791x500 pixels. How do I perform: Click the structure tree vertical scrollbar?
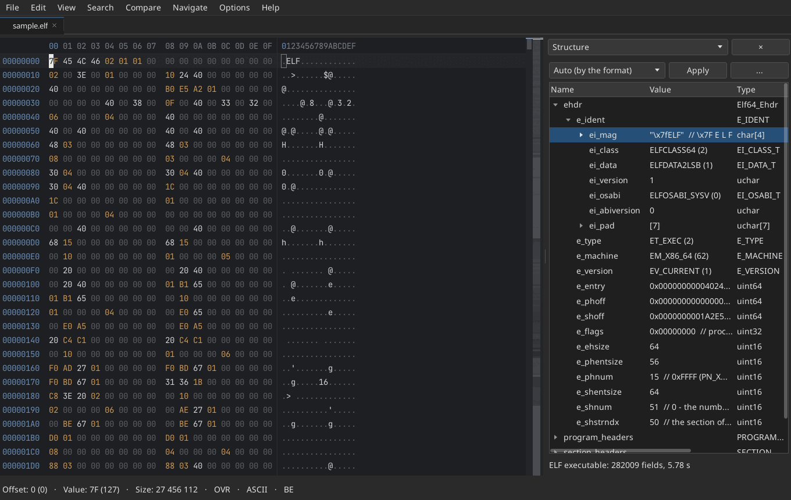pos(786,250)
